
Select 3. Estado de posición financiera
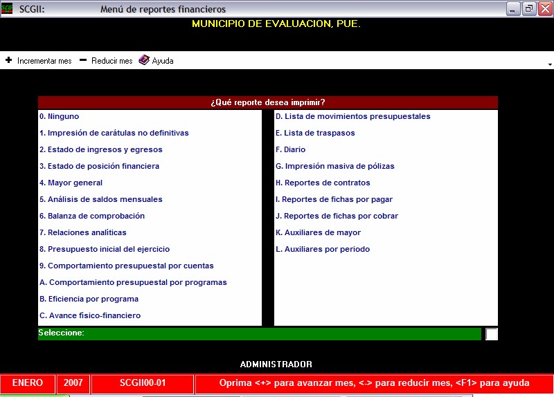click(x=99, y=166)
